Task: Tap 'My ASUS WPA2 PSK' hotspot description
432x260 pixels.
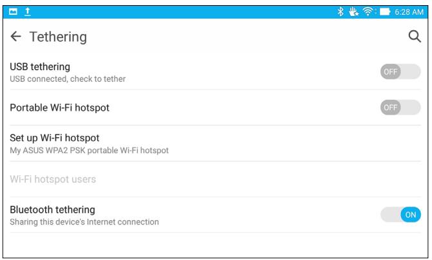Action: pos(89,151)
